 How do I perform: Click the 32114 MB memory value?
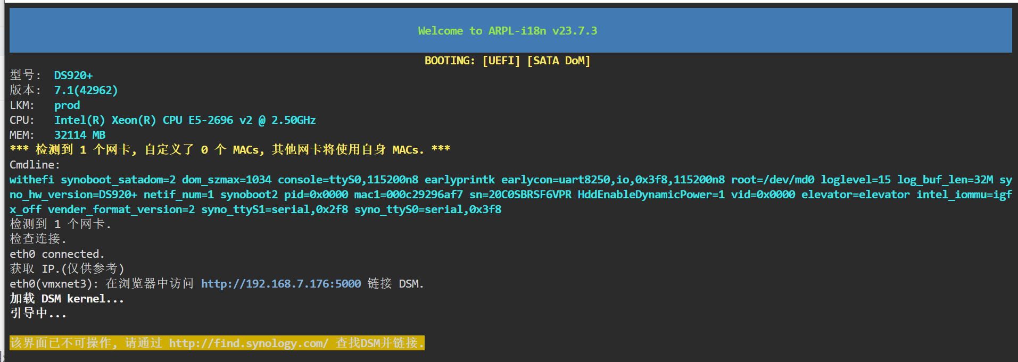pyautogui.click(x=79, y=135)
